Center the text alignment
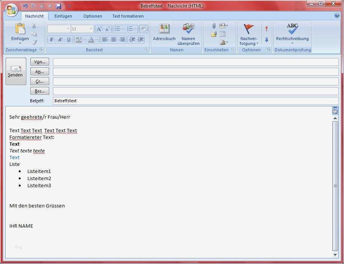344x264 pixels. (x=113, y=40)
